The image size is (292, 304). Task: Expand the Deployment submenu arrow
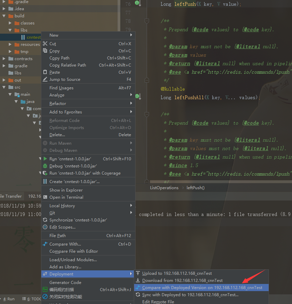click(x=131, y=274)
